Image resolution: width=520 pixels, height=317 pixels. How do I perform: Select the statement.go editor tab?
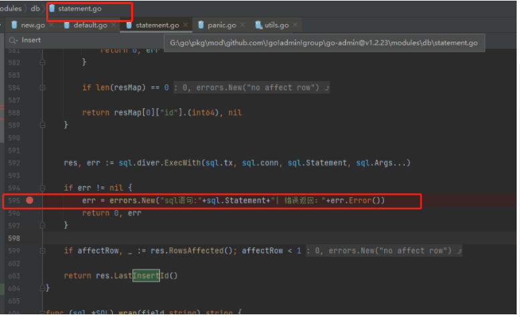(153, 25)
